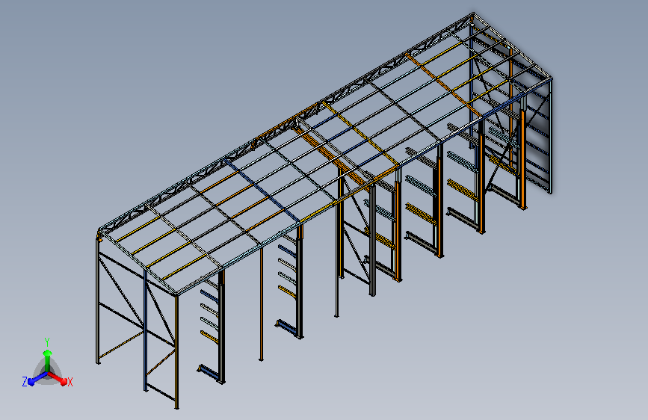The height and width of the screenshot is (420, 648).
Task: Click the blue Z axis on orientation triad
Action: [x=37, y=378]
